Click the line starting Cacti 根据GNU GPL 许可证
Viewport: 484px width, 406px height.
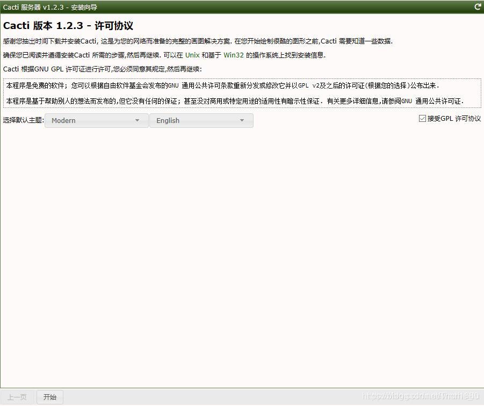click(102, 69)
